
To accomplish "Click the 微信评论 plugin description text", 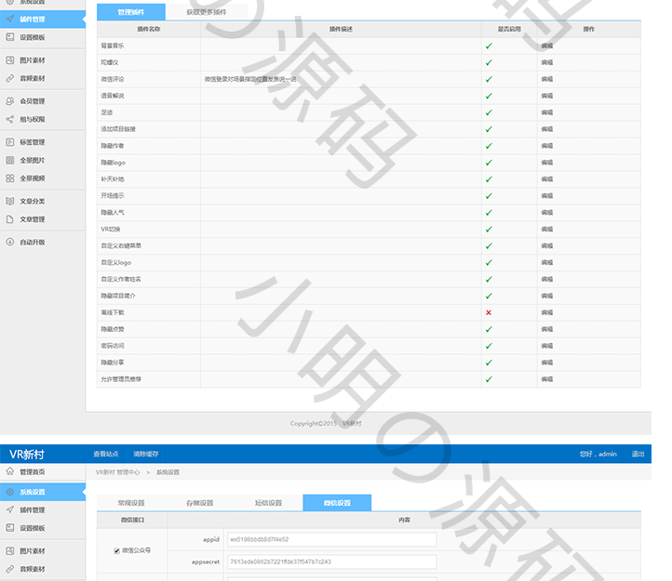I will [250, 79].
